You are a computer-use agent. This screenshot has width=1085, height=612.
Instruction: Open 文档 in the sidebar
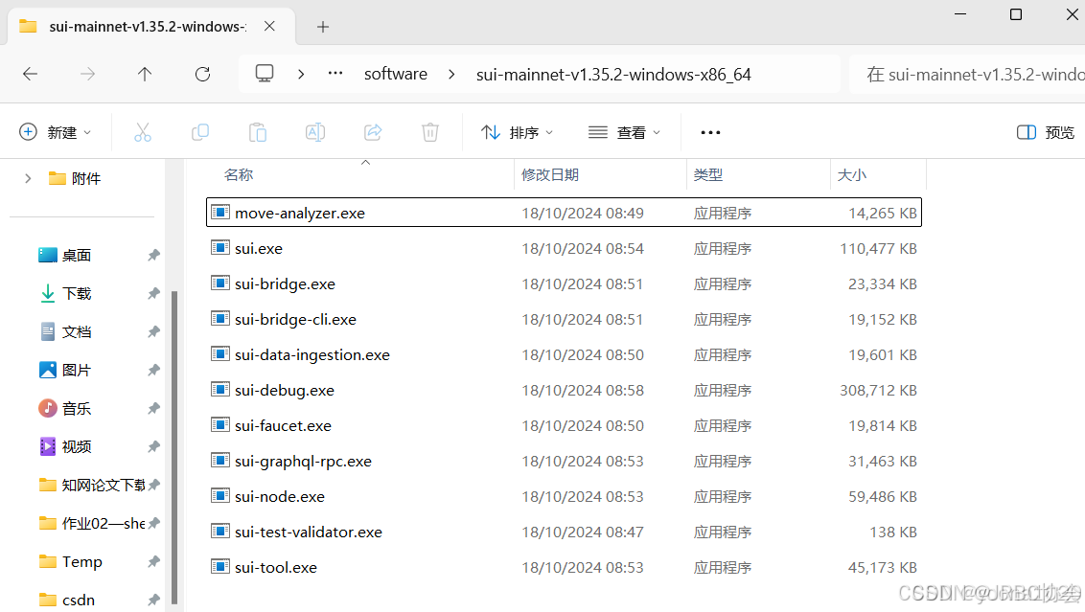(x=76, y=332)
